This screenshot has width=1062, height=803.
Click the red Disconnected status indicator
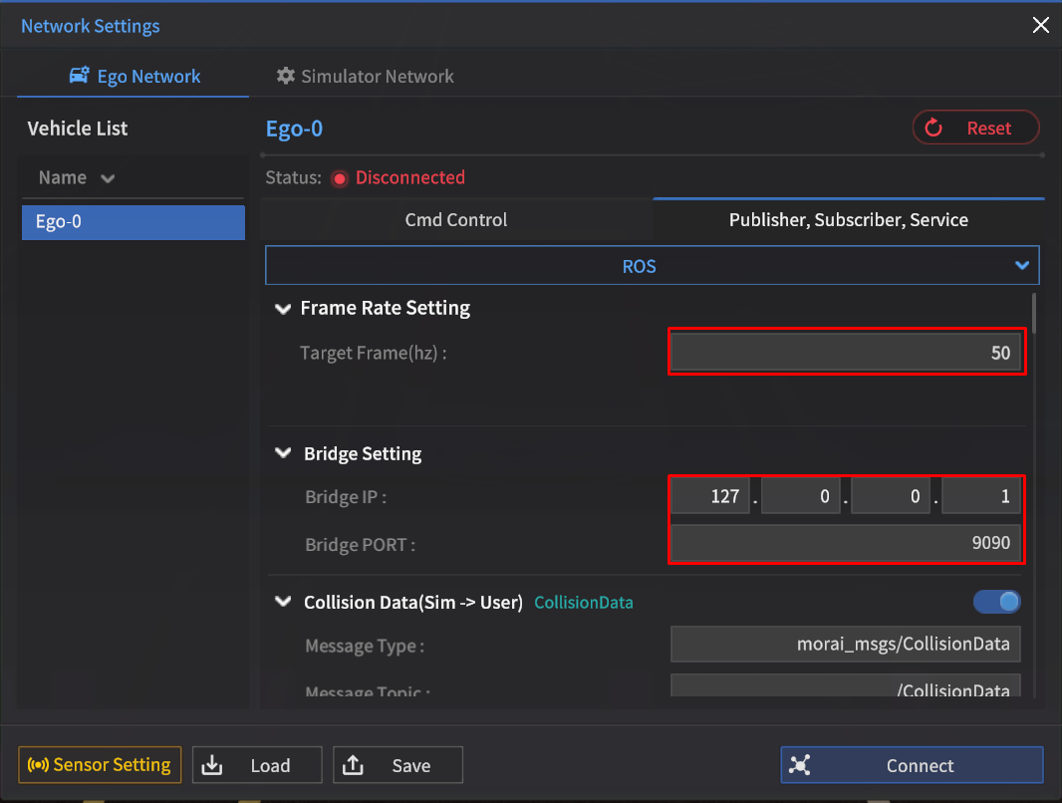[x=340, y=178]
